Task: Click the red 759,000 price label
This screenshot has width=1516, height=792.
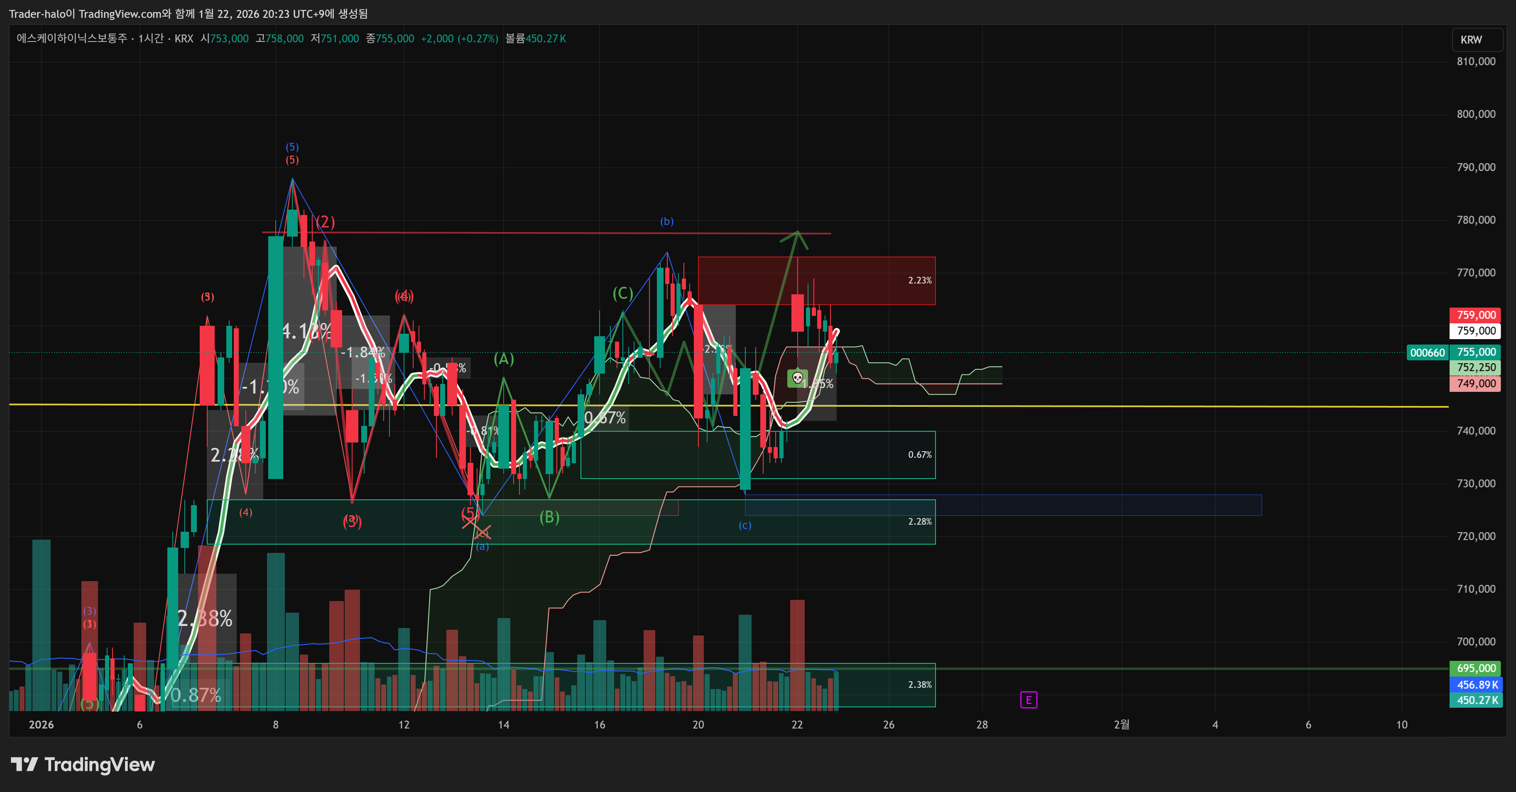Action: pos(1476,315)
